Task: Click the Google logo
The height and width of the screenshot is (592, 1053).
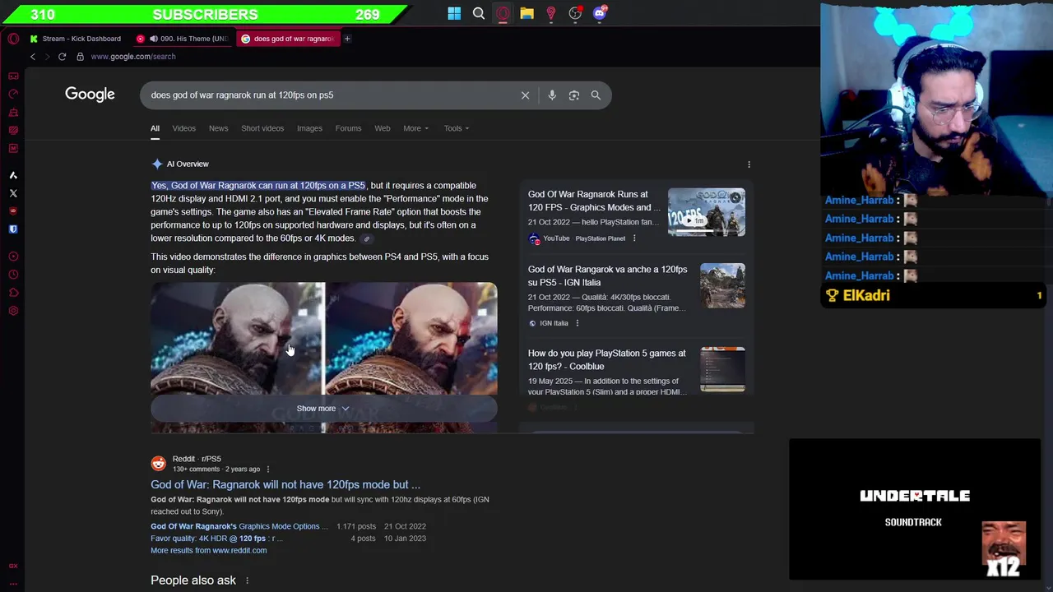Action: tap(90, 95)
